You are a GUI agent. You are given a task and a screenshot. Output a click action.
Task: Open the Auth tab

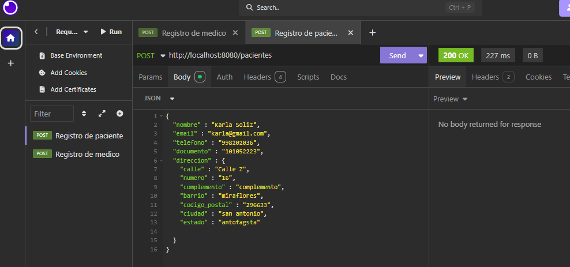pyautogui.click(x=224, y=77)
